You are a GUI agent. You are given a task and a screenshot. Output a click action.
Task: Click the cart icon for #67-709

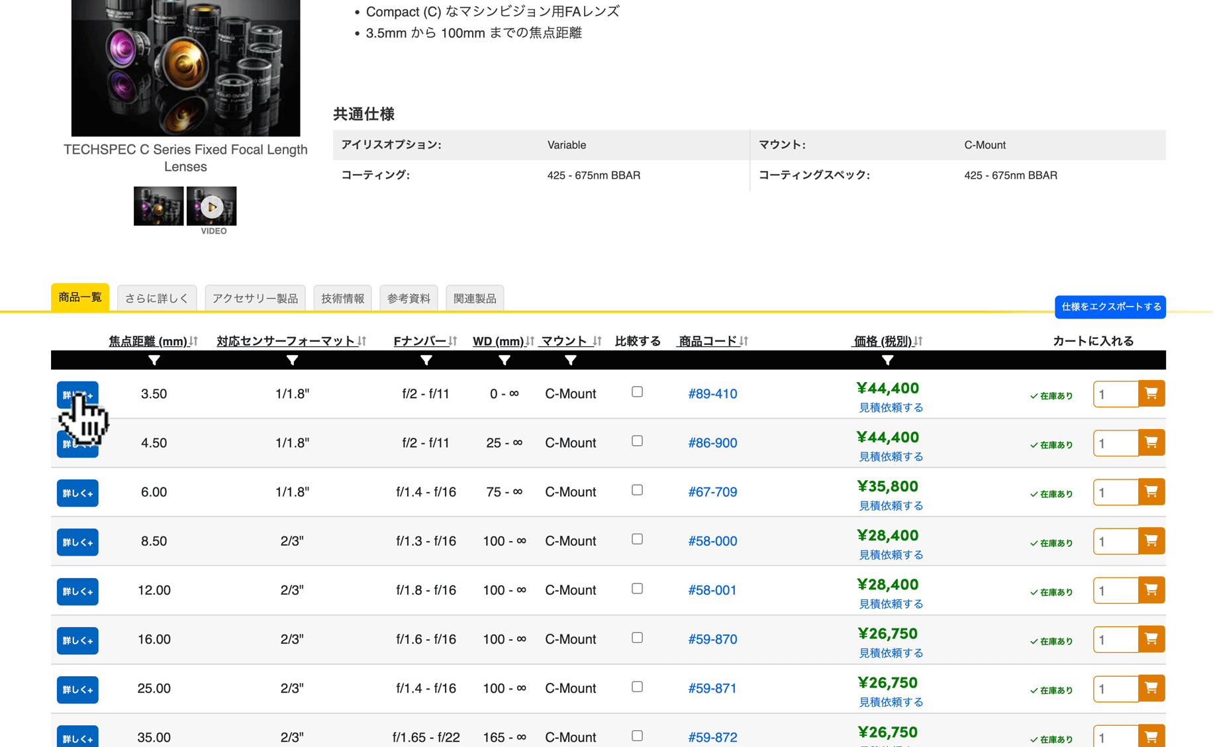pos(1151,492)
